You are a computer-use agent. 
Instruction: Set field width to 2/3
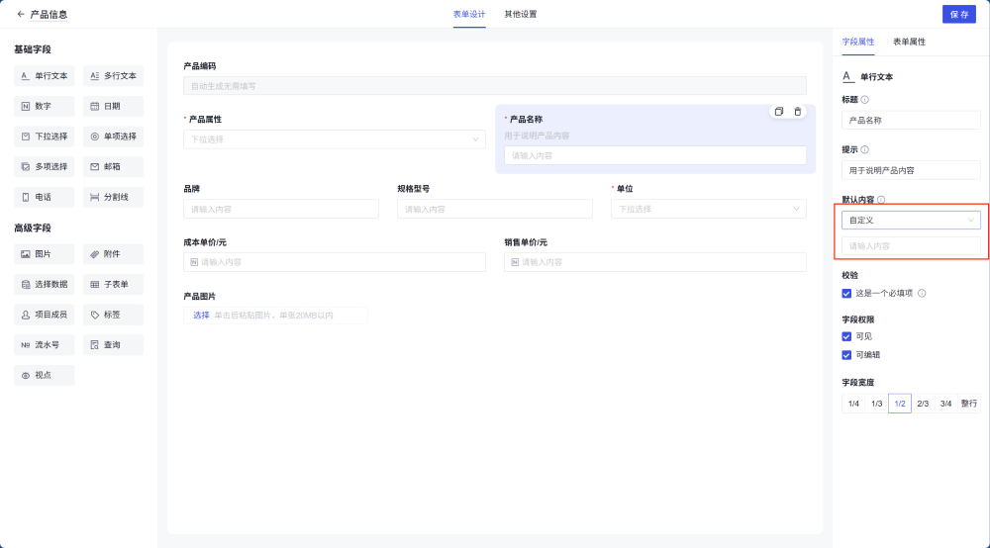point(923,404)
